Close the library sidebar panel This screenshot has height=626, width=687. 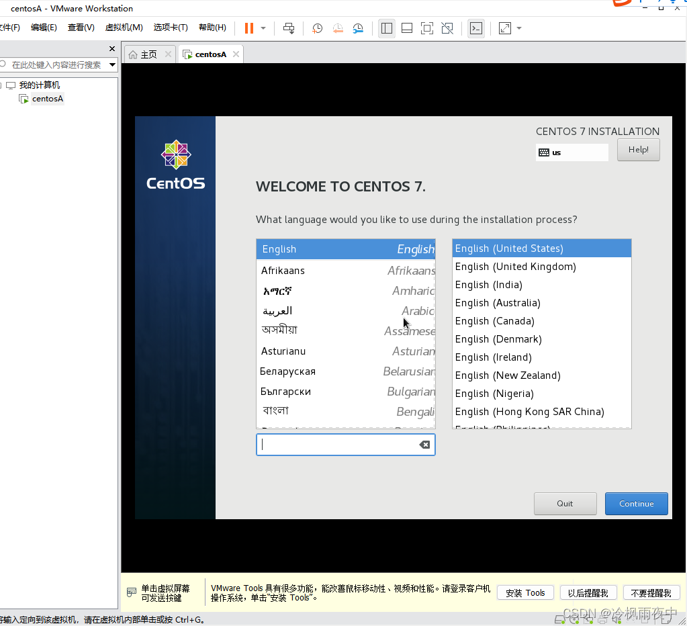(112, 48)
